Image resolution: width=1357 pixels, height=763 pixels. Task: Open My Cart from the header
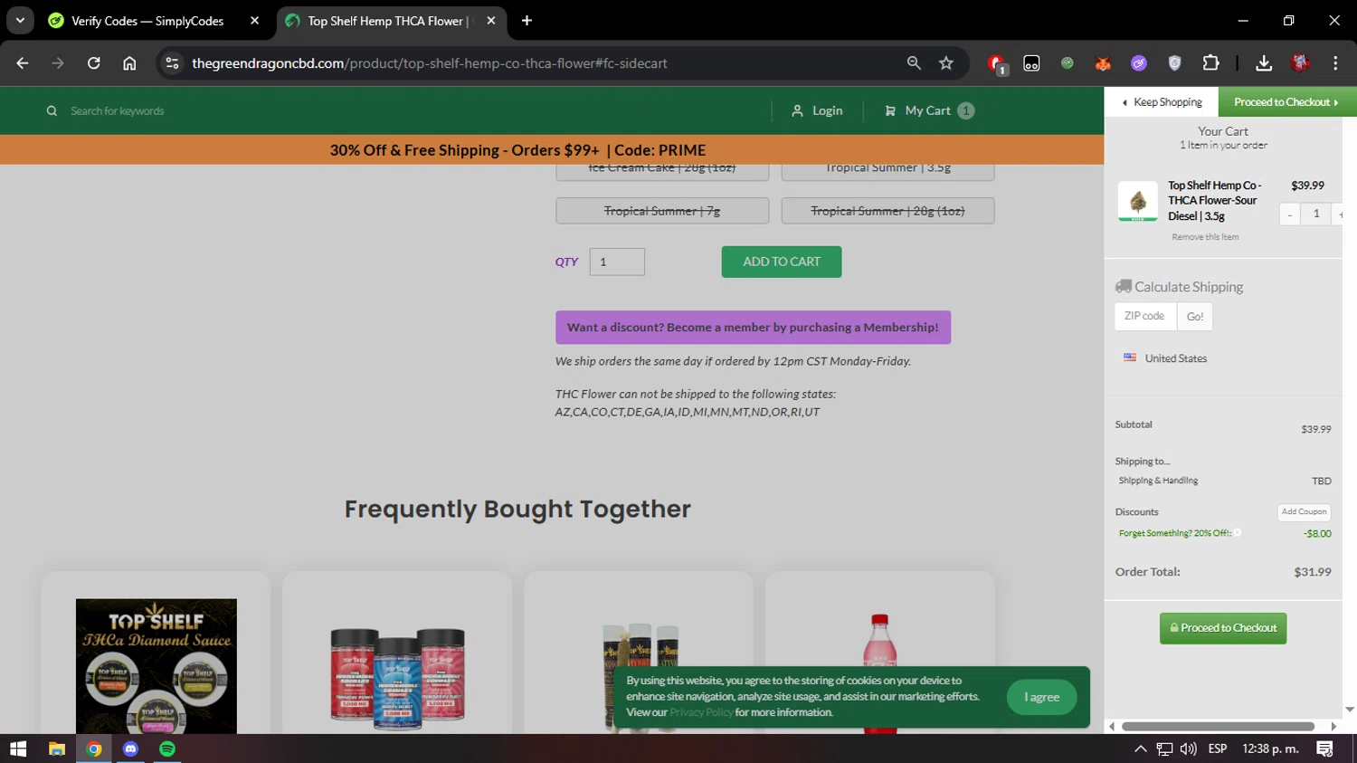click(x=927, y=110)
